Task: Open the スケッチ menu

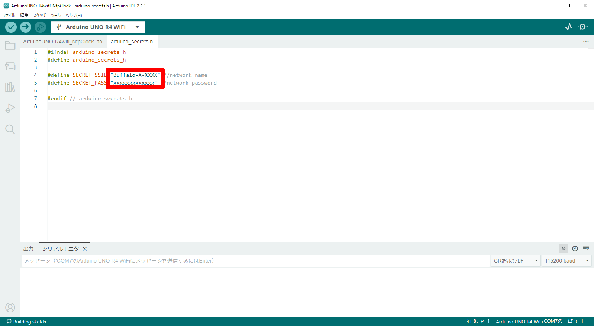Action: (39, 15)
